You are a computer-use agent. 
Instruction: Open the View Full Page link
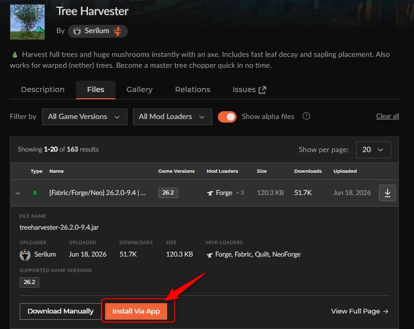pyautogui.click(x=360, y=311)
